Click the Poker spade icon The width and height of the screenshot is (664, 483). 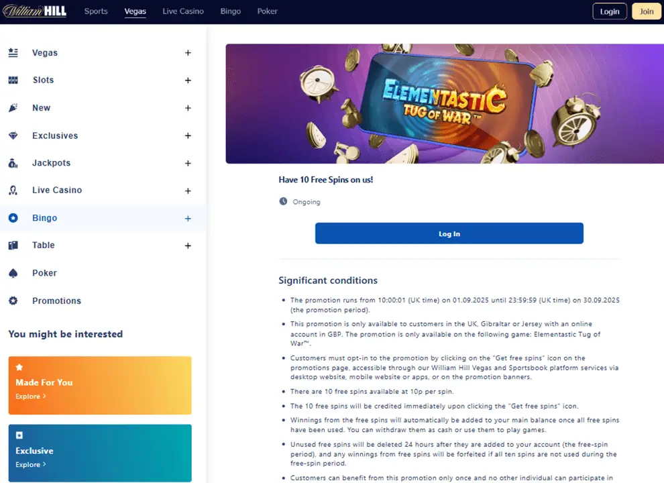[x=13, y=273]
